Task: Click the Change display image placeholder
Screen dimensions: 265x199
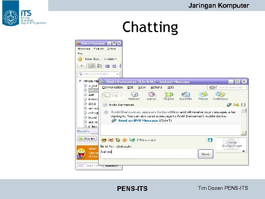Action: click(232, 144)
